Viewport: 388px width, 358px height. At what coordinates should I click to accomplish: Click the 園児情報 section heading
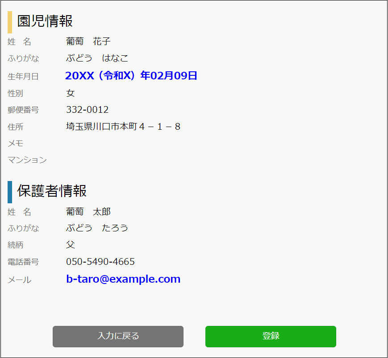coord(45,21)
